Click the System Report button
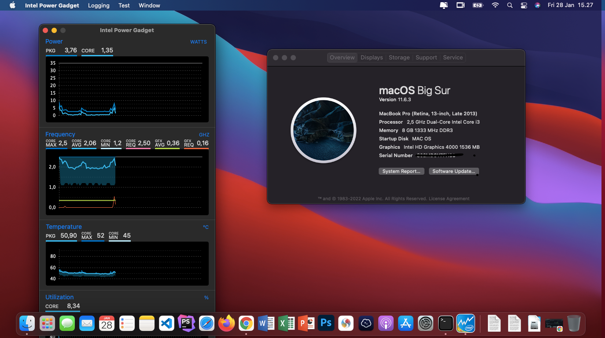The image size is (605, 338). (401, 171)
